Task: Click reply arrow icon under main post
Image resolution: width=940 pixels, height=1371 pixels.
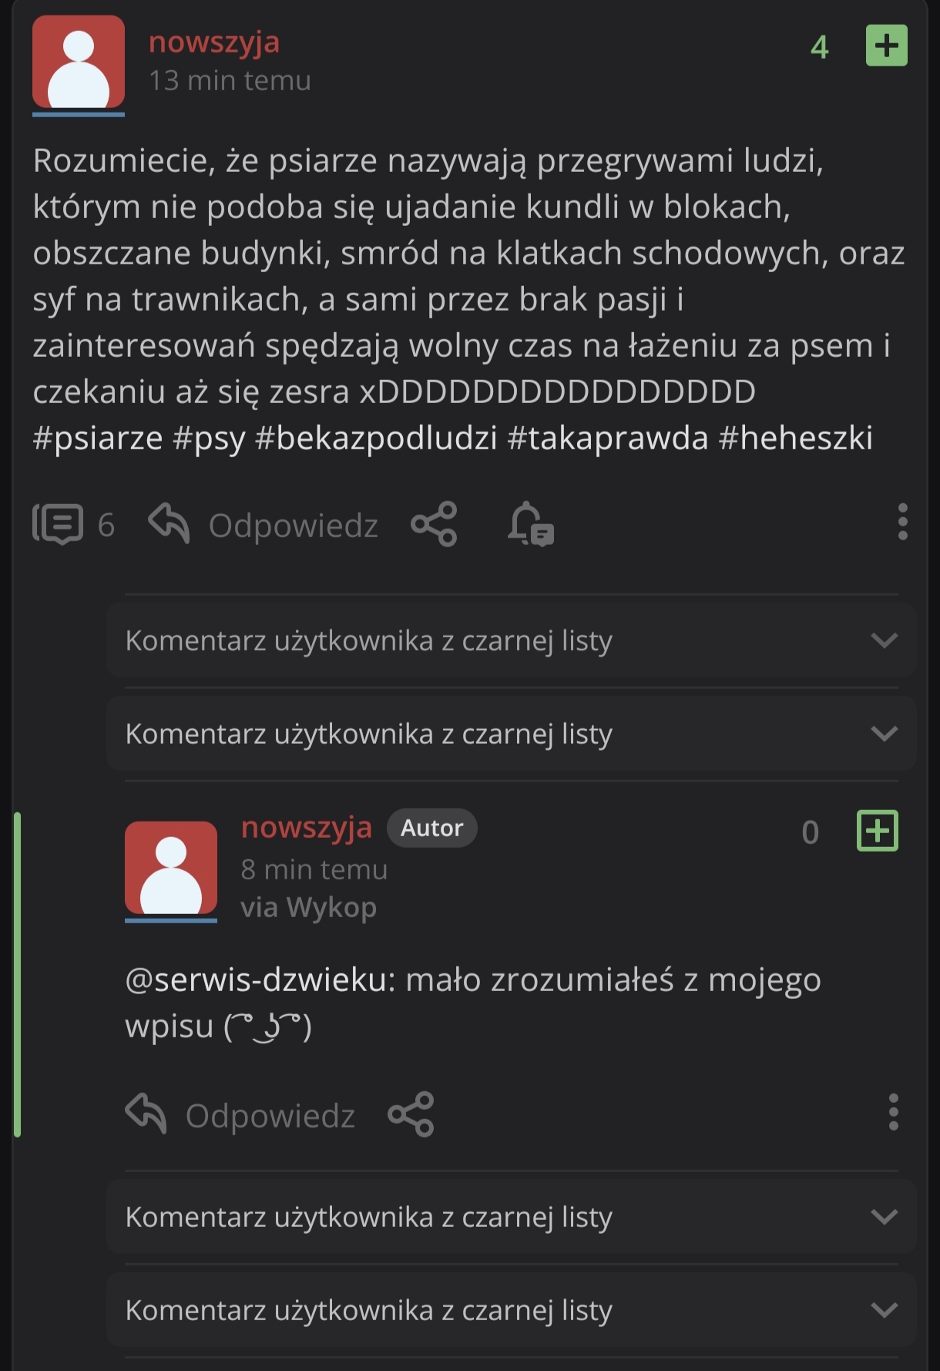Action: (169, 523)
